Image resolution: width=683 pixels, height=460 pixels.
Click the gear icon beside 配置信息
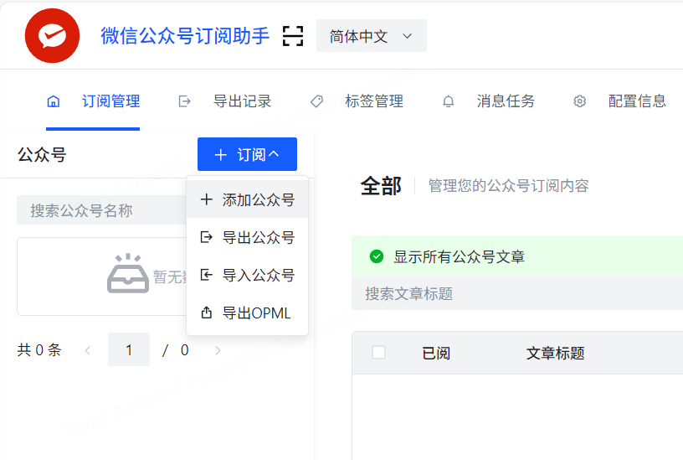(579, 101)
